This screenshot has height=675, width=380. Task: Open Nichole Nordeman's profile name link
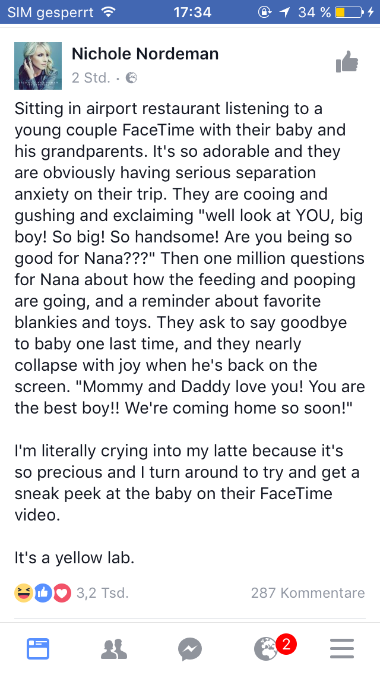pyautogui.click(x=145, y=54)
